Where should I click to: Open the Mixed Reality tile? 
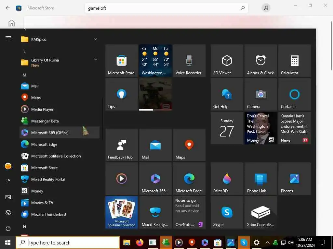[155, 212]
